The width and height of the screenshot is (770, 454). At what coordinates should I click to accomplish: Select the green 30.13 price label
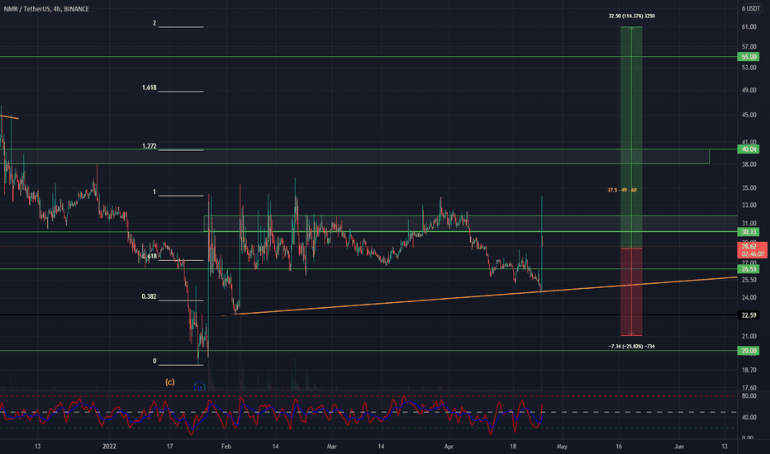click(x=749, y=232)
